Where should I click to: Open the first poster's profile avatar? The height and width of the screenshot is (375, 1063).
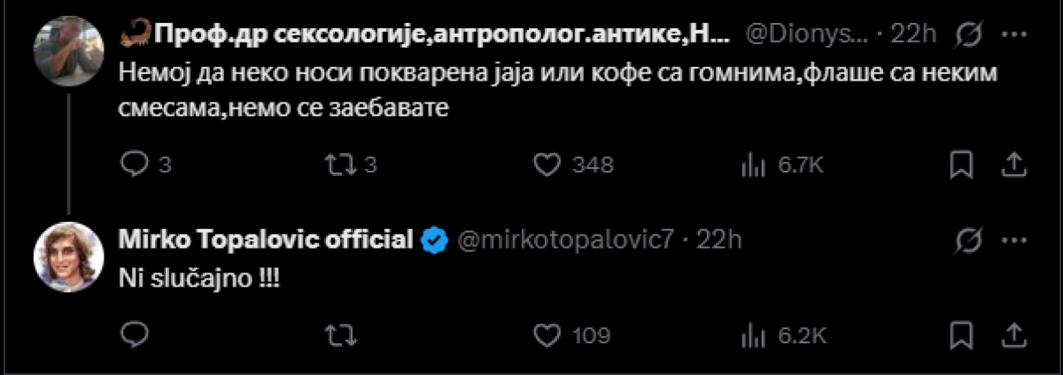coord(65,50)
